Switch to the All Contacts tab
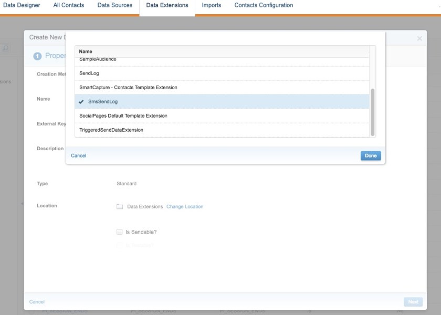 coord(69,5)
